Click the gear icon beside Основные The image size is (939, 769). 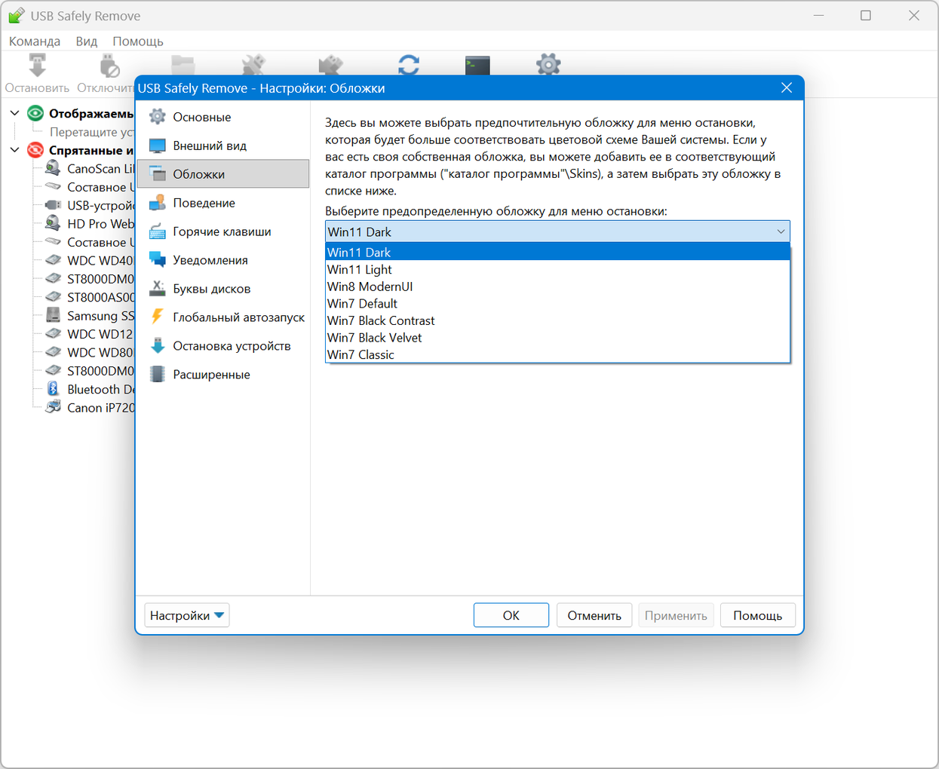click(158, 117)
